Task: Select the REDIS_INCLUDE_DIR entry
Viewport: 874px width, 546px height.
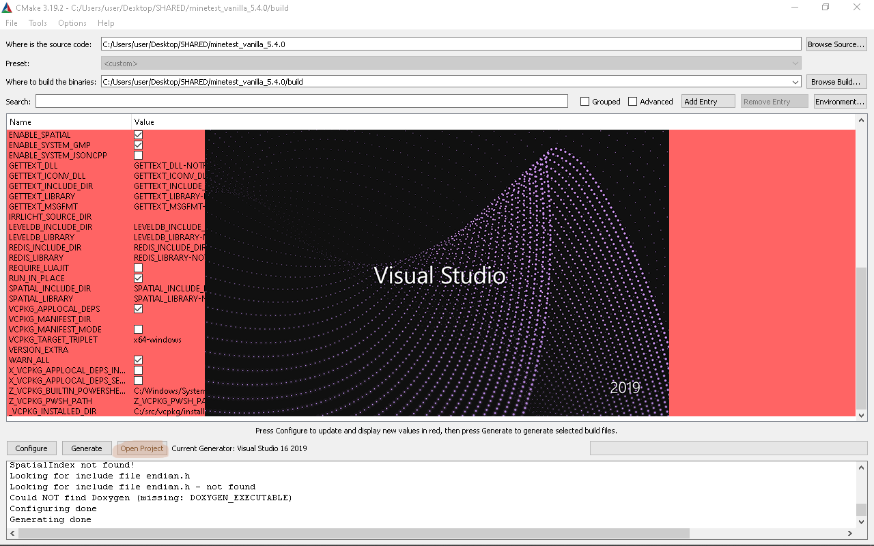Action: 45,248
